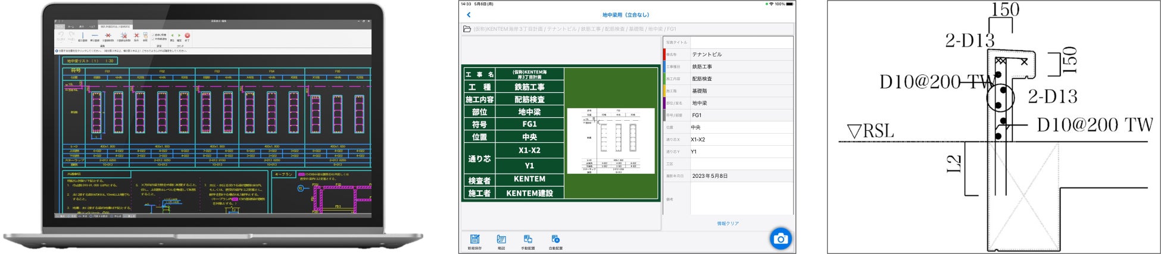Tap the folder icon beside the breadcrumb path
1161x254 pixels.
point(467,29)
